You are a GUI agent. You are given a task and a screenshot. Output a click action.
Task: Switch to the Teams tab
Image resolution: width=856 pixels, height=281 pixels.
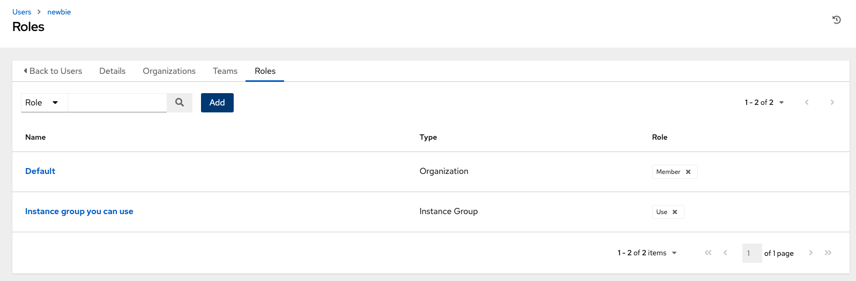coord(225,71)
